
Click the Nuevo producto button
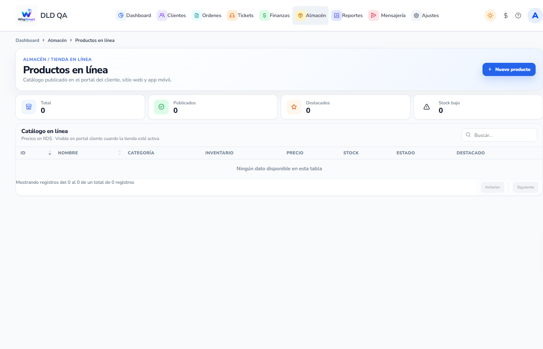coord(509,69)
